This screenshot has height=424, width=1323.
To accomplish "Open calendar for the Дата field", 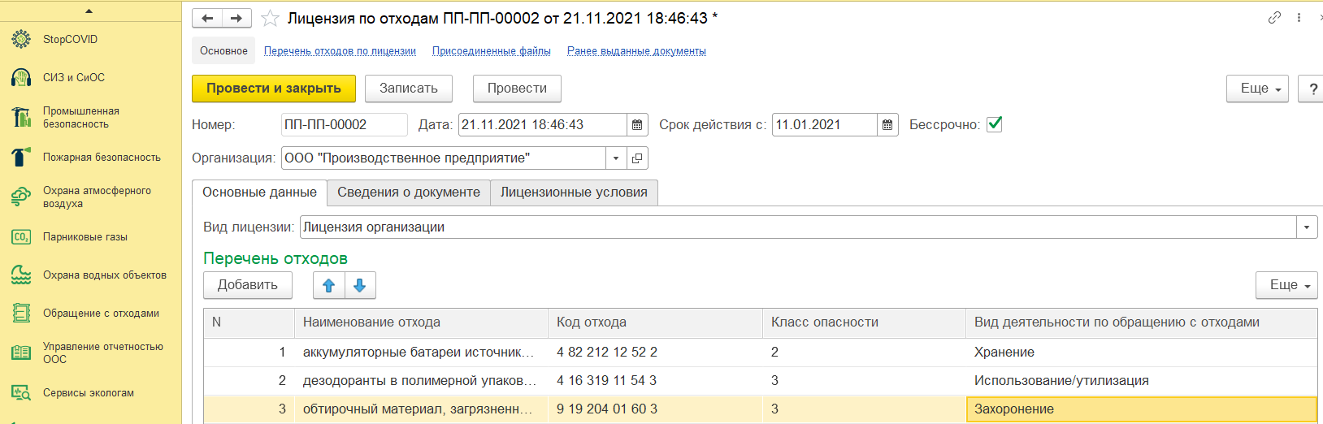I will [x=637, y=124].
